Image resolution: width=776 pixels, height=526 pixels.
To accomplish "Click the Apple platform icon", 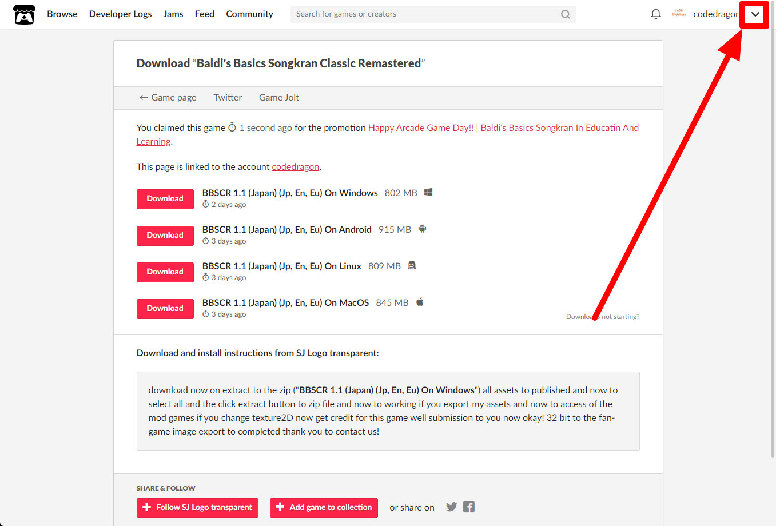I will [x=420, y=302].
